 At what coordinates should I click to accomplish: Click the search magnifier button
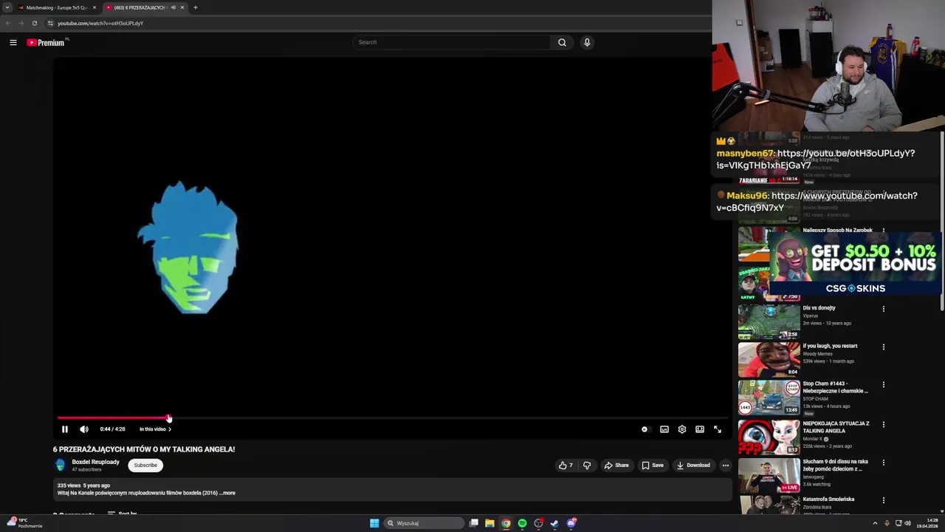tap(562, 42)
